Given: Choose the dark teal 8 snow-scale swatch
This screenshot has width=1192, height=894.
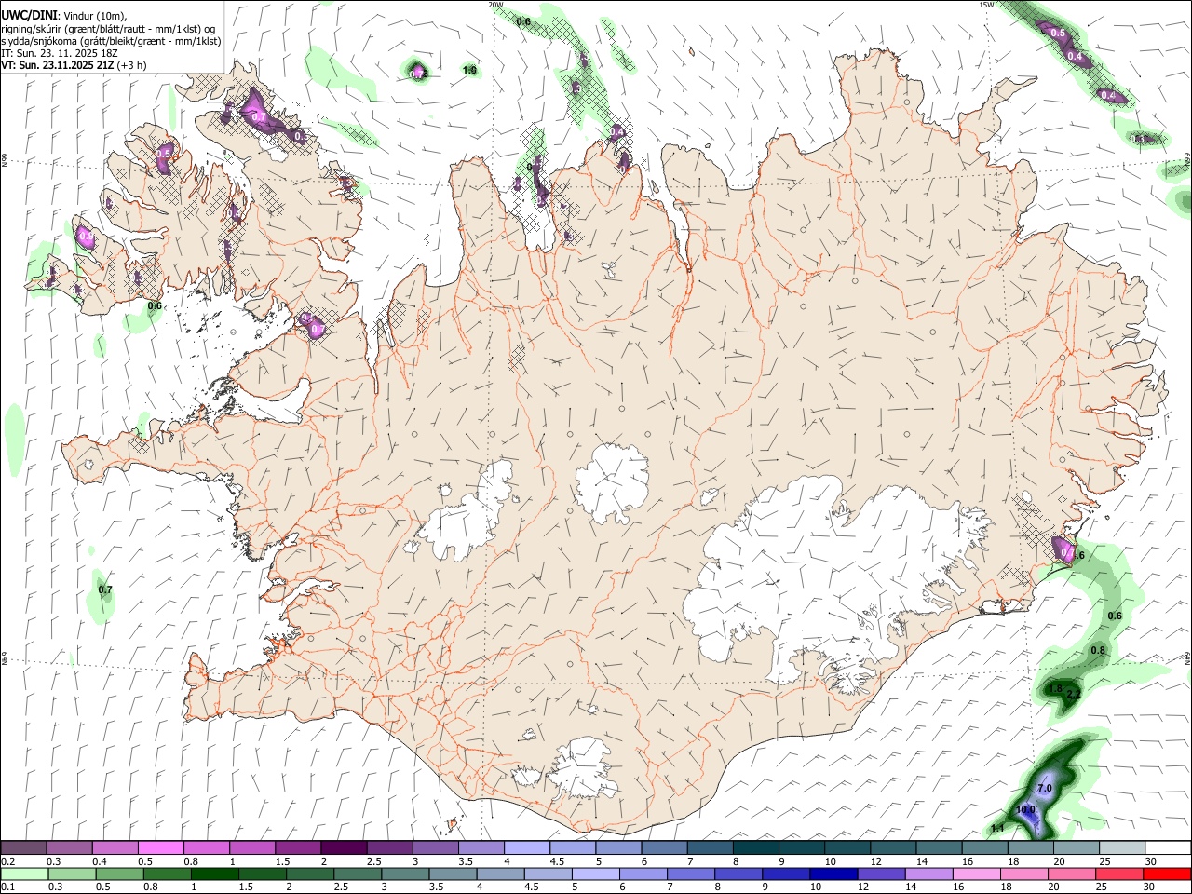Looking at the screenshot, I should (756, 847).
